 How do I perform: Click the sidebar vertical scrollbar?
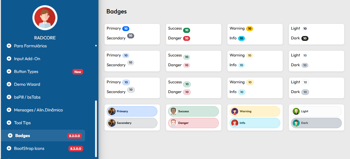tap(96, 128)
